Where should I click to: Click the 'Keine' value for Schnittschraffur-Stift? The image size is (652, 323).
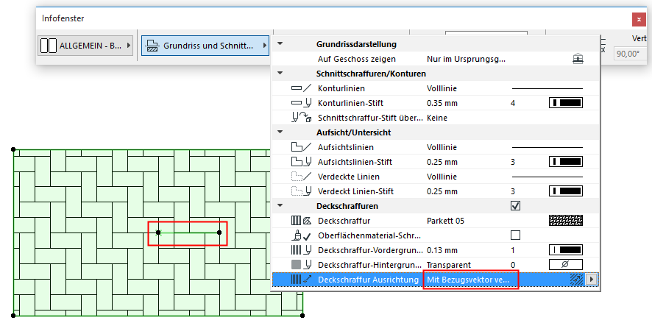point(437,118)
